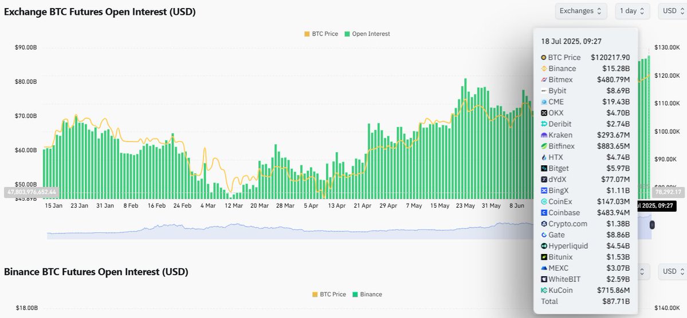The width and height of the screenshot is (687, 318).
Task: Click the Kraken logo in the tooltip
Action: click(x=544, y=135)
